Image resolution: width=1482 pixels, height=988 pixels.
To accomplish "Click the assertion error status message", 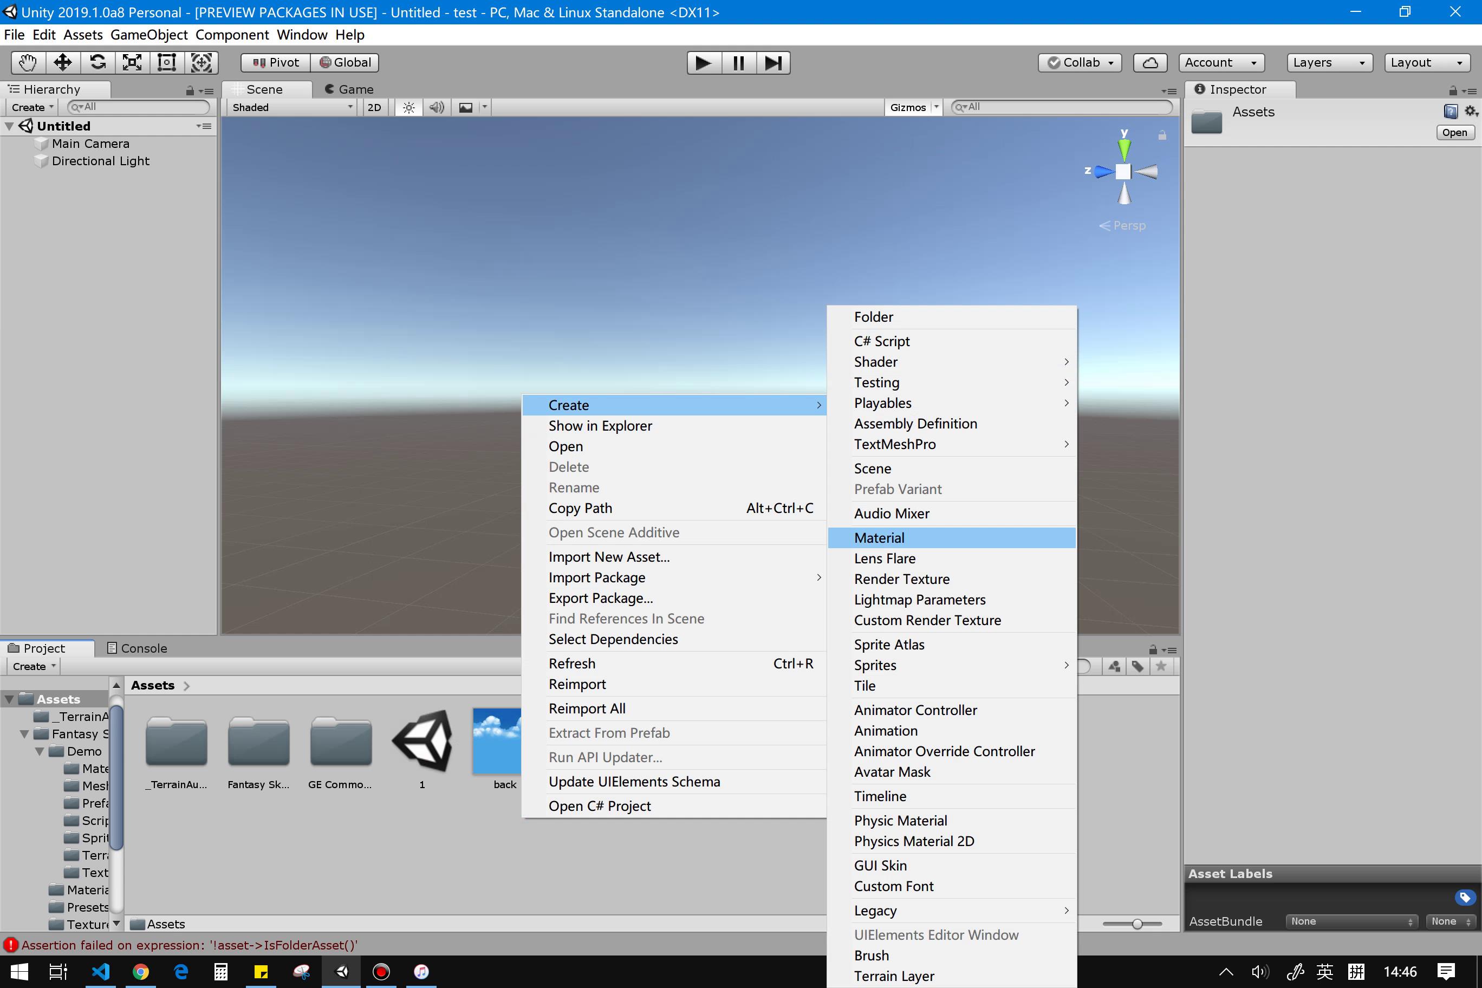I will (189, 945).
